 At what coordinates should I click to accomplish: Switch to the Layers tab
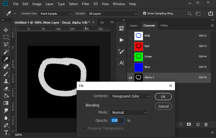134,26
